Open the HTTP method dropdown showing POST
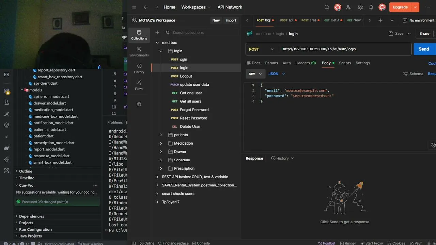The width and height of the screenshot is (436, 245). tap(262, 49)
